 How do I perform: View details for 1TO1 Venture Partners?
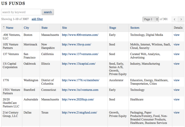177,90
